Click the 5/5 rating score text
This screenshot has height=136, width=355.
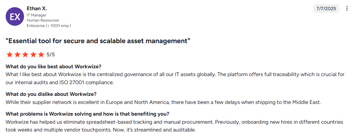[x=51, y=55]
